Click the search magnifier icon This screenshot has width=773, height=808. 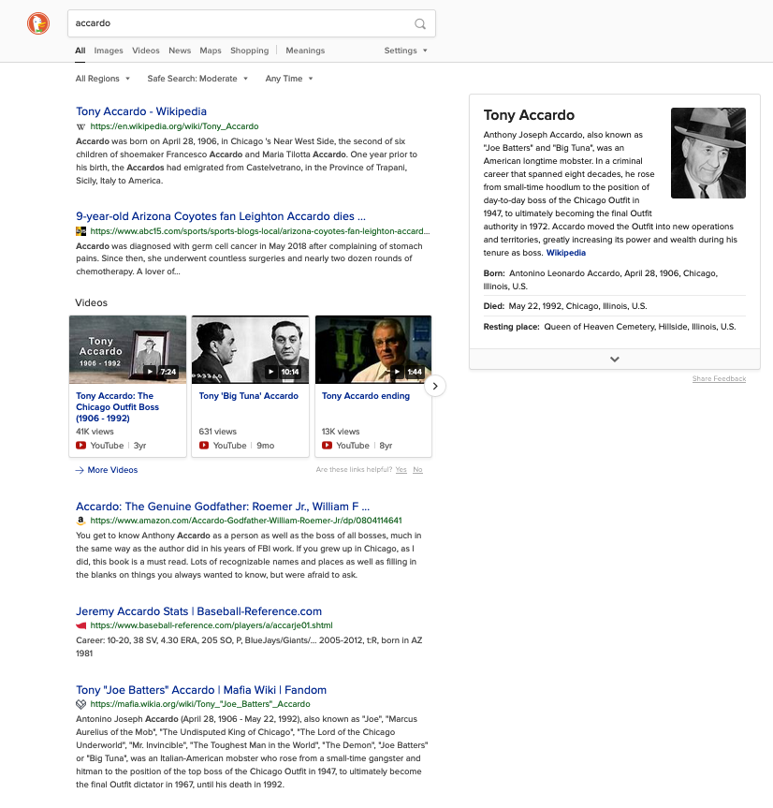(420, 23)
